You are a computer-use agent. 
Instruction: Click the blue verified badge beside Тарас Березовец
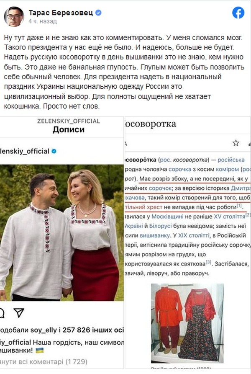pos(98,13)
